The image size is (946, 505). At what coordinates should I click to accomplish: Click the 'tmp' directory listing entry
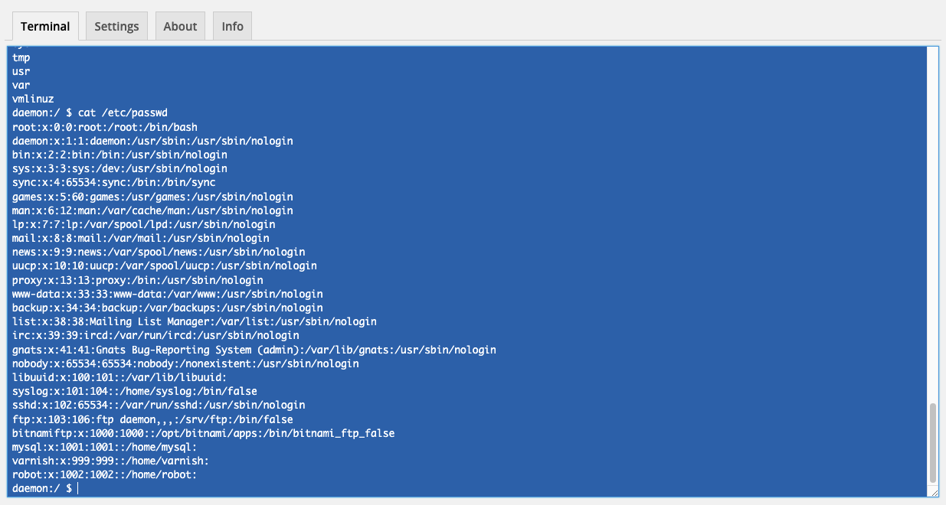tap(21, 57)
